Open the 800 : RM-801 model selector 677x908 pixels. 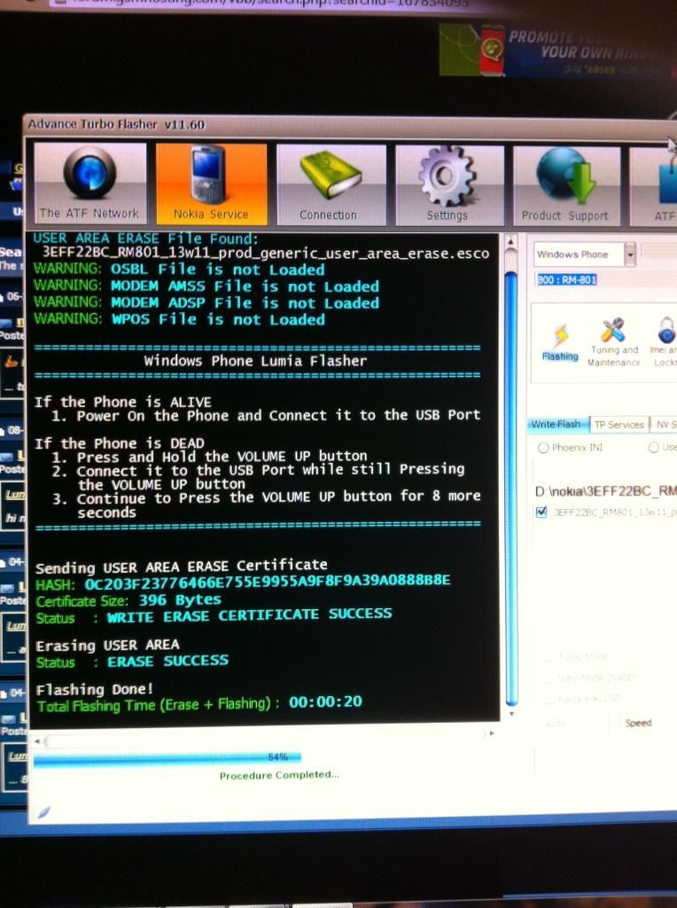tap(568, 280)
